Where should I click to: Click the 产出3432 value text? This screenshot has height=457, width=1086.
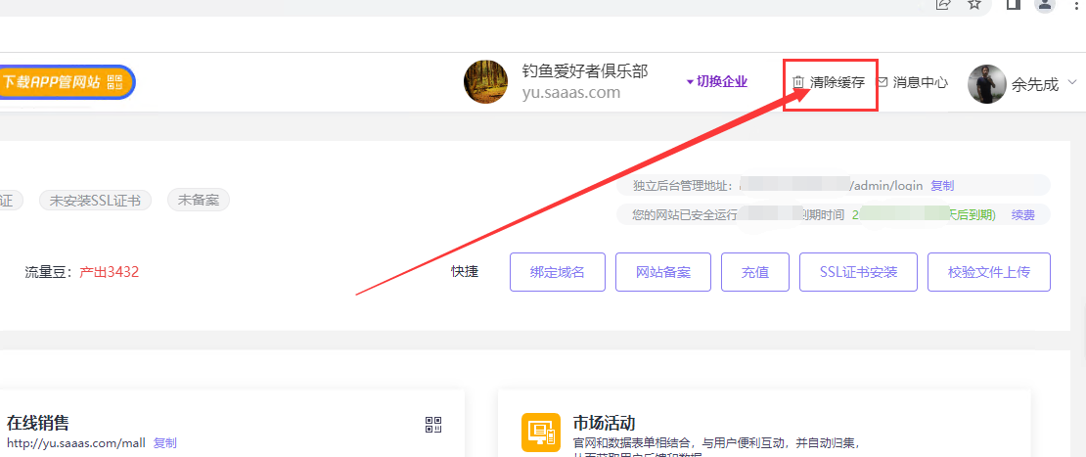[110, 272]
